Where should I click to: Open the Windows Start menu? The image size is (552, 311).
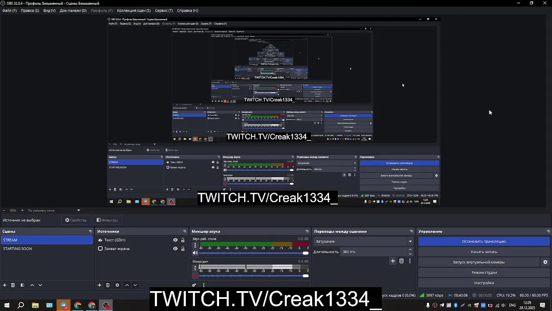(x=7, y=305)
